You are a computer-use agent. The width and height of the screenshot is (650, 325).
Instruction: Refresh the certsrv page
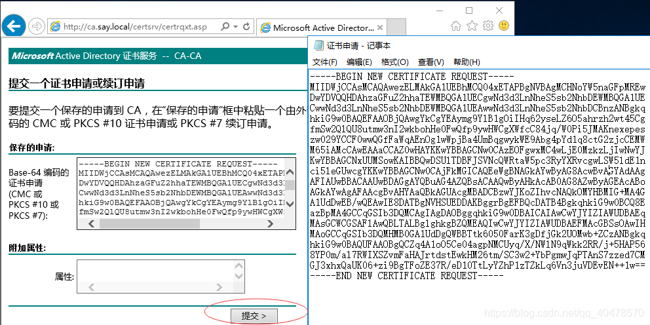coord(246,27)
